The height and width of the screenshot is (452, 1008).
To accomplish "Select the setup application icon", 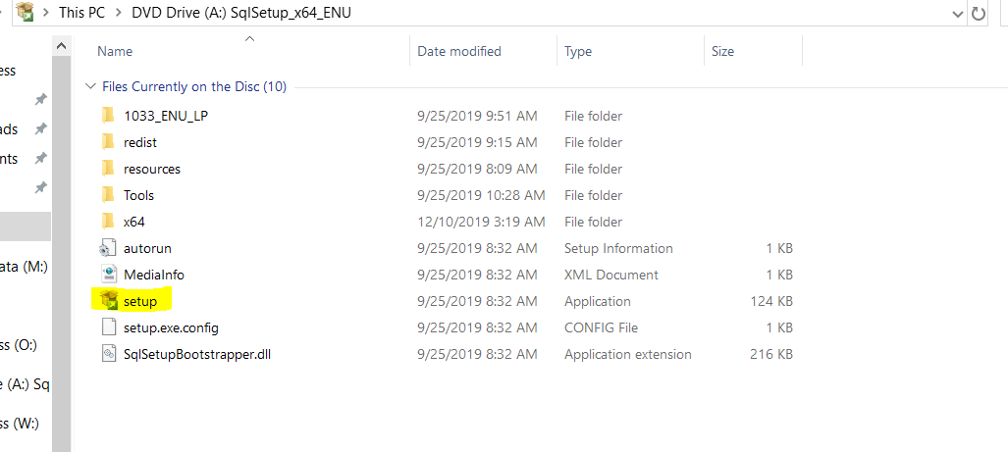I will coord(108,300).
